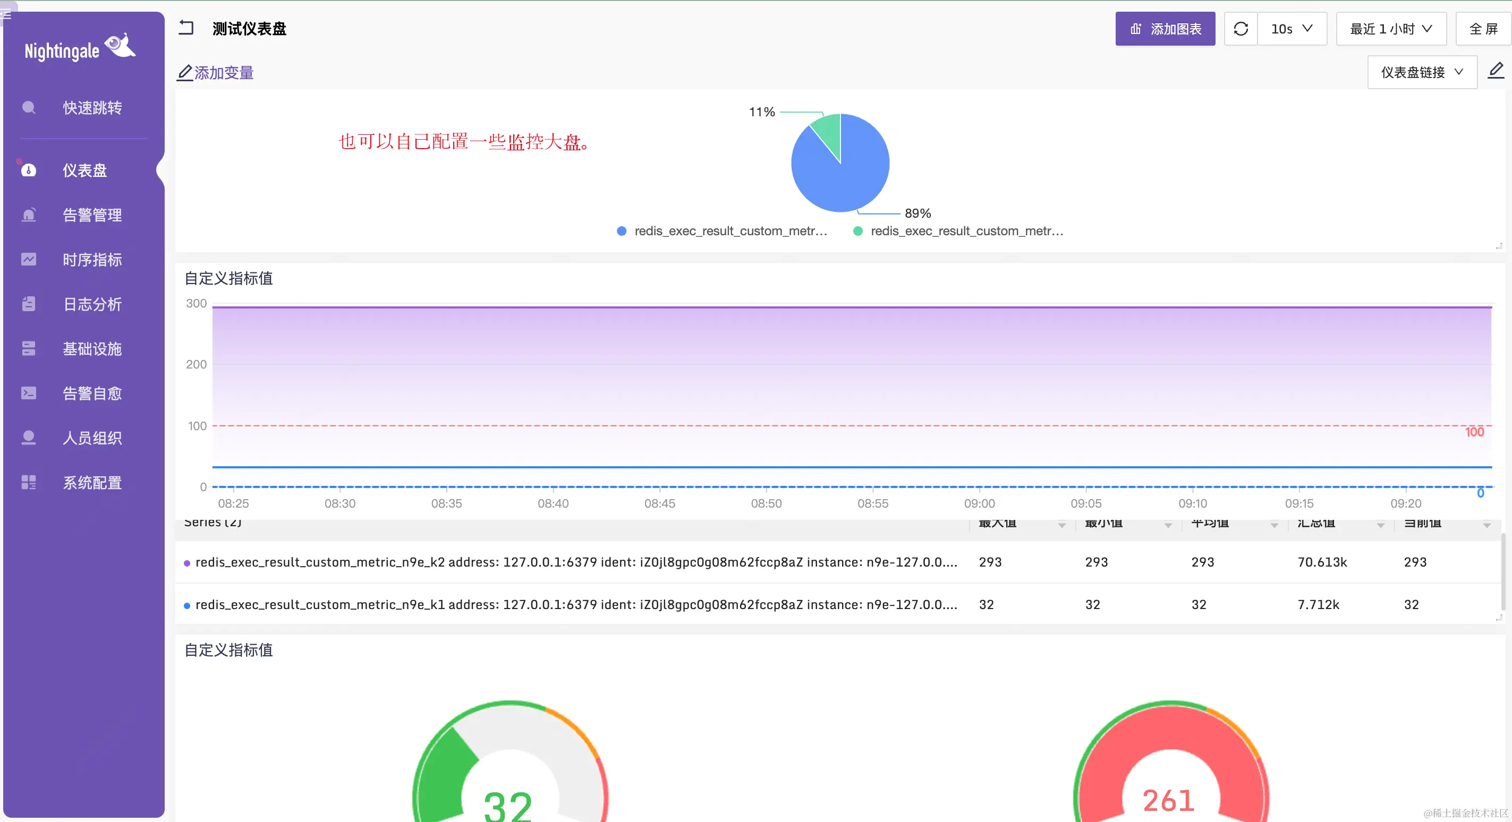Screen dimensions: 1512x822
Task: Click the vertical scrollbar beside series table
Action: click(1502, 572)
